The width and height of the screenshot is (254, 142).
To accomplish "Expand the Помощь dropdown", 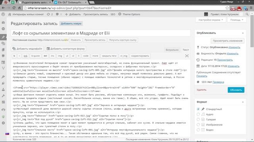I will pyautogui.click(x=237, y=20).
